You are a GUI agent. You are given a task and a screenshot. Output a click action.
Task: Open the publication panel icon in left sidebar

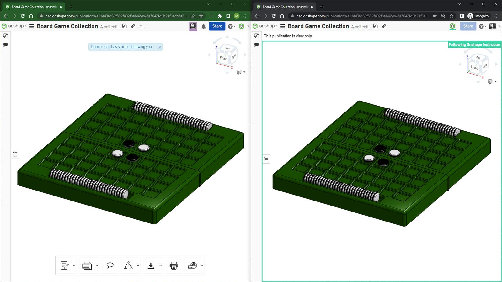[5, 36]
